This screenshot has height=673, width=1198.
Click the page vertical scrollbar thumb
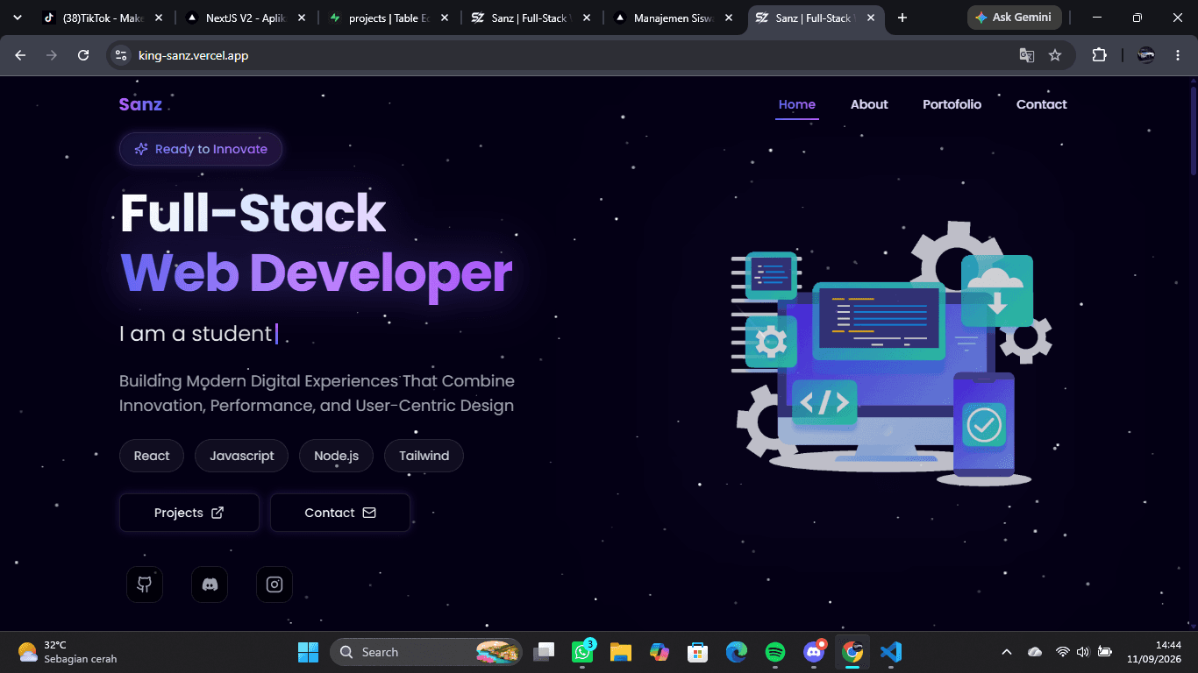(x=1193, y=131)
